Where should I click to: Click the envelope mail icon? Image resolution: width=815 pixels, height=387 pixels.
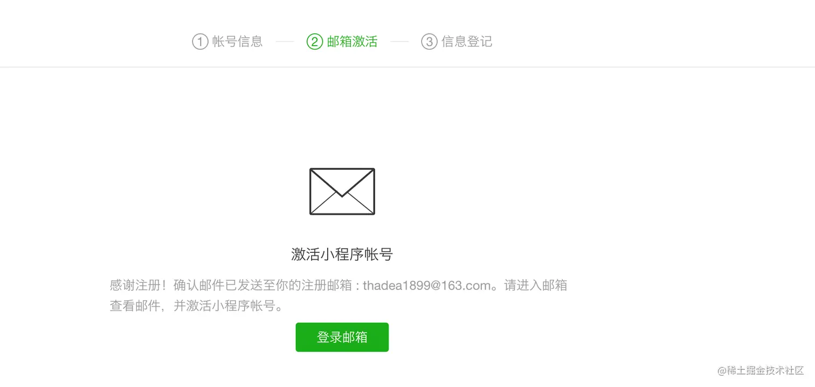342,191
